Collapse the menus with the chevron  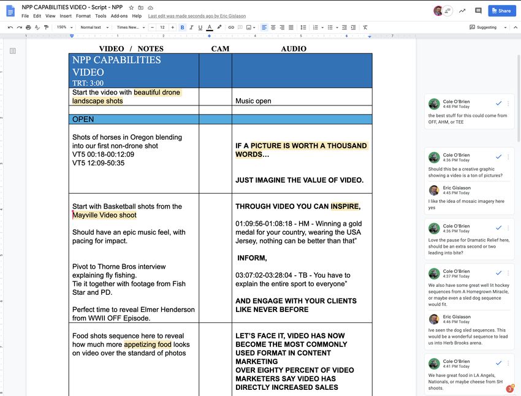coord(515,27)
